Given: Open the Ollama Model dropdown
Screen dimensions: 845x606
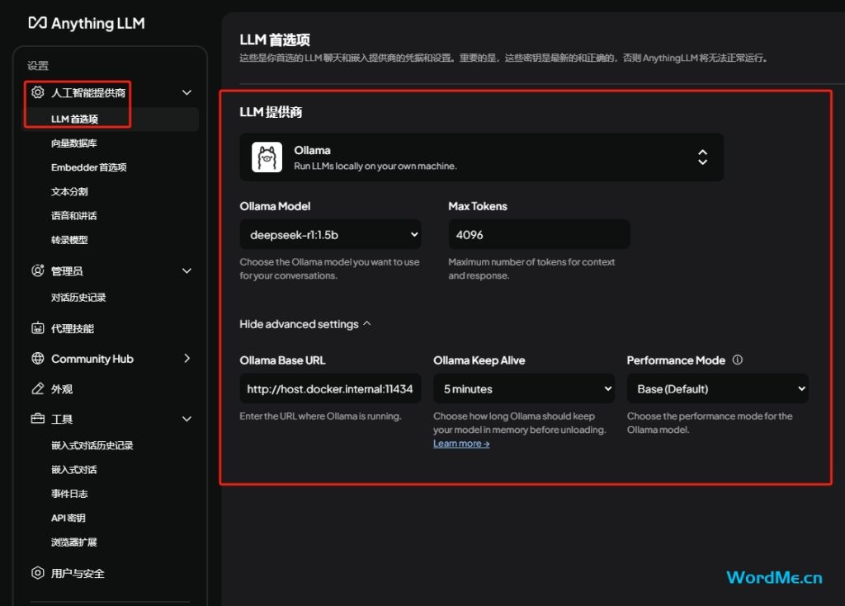Looking at the screenshot, I should (x=330, y=234).
